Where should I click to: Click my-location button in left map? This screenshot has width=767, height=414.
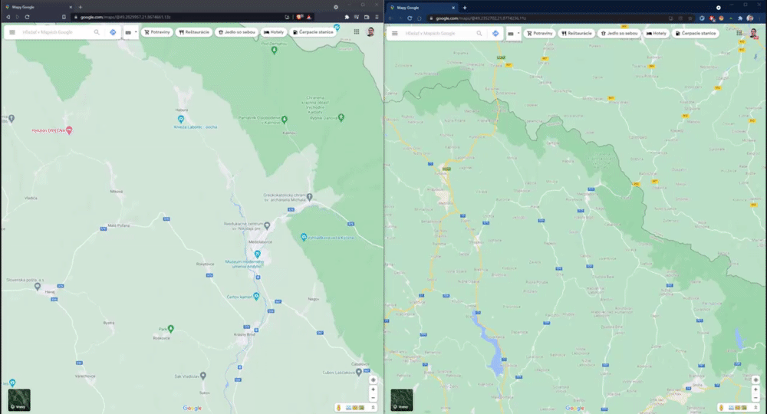point(374,379)
